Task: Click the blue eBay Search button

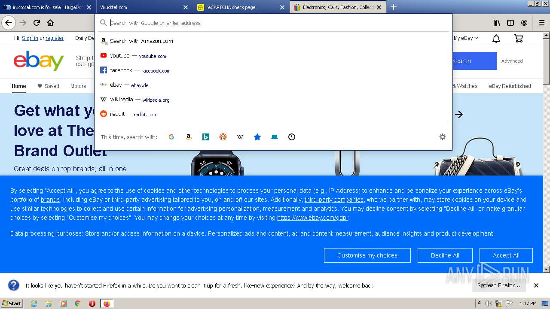Action: [x=474, y=61]
